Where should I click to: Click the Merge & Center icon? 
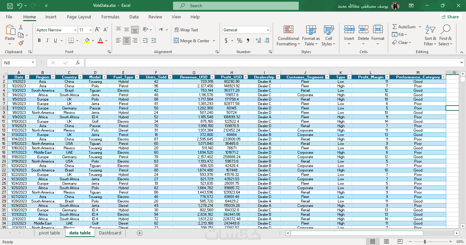point(176,41)
